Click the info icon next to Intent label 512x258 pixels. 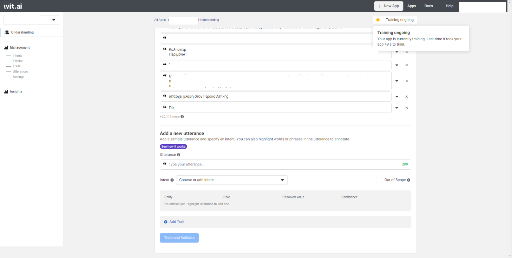coord(172,180)
